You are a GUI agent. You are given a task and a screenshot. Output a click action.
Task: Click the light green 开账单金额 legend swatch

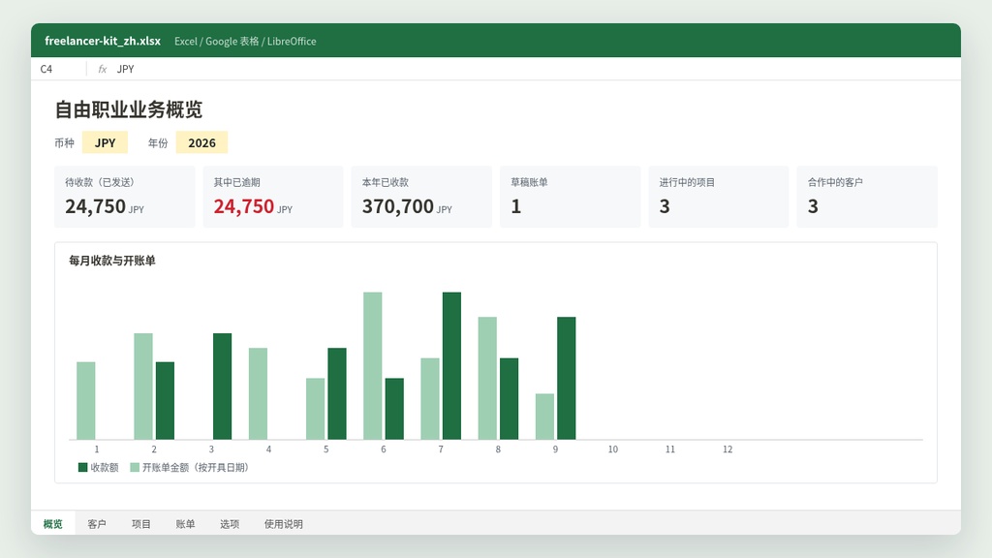point(135,468)
